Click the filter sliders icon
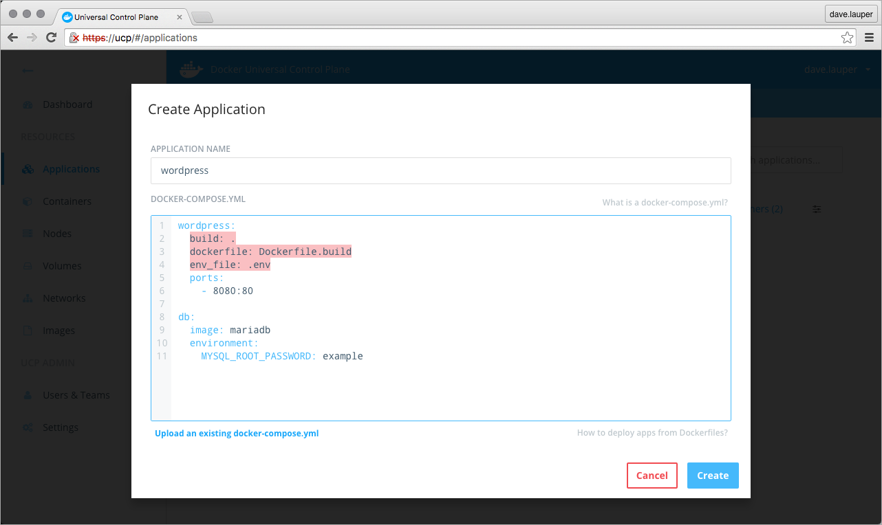882x525 pixels. pos(817,209)
